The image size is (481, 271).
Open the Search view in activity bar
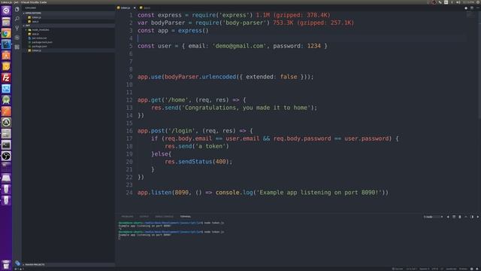tap(17, 19)
